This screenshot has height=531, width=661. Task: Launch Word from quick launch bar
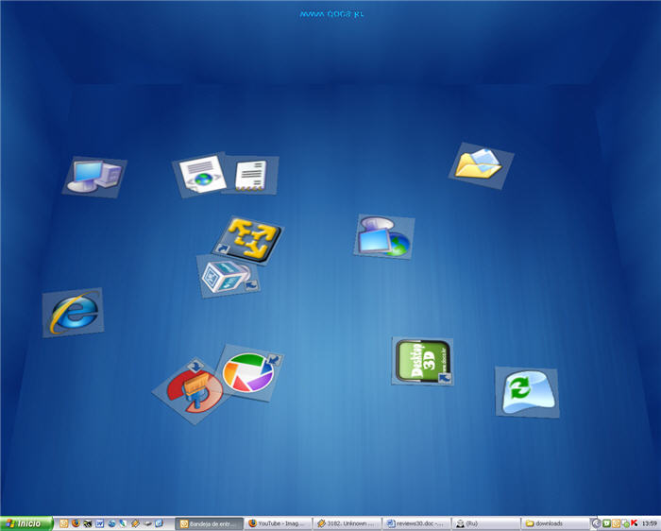point(99,523)
